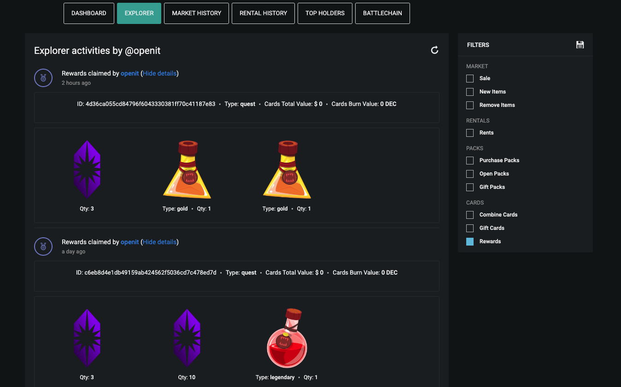Select the Explorer tab
The height and width of the screenshot is (387, 621).
[x=139, y=13]
